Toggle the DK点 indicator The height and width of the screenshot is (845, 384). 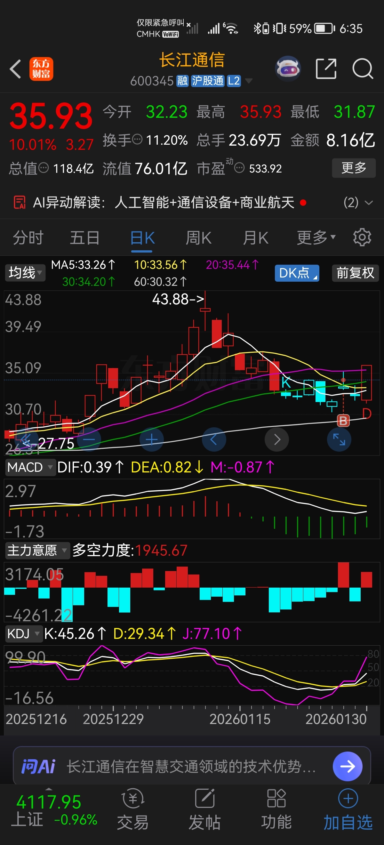(297, 273)
